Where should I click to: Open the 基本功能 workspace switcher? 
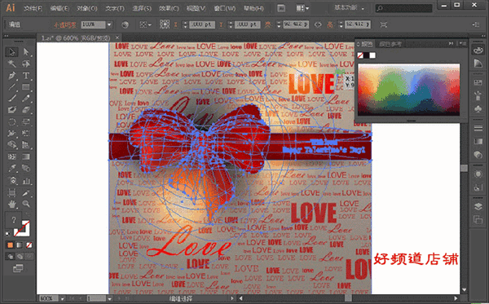pos(349,8)
